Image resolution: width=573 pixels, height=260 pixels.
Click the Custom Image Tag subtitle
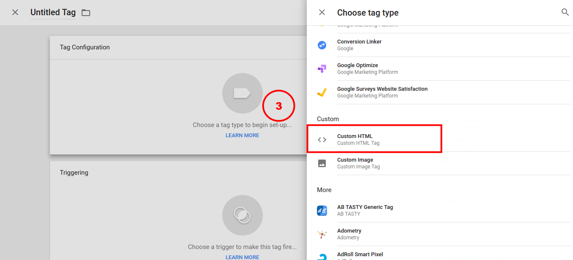point(358,167)
